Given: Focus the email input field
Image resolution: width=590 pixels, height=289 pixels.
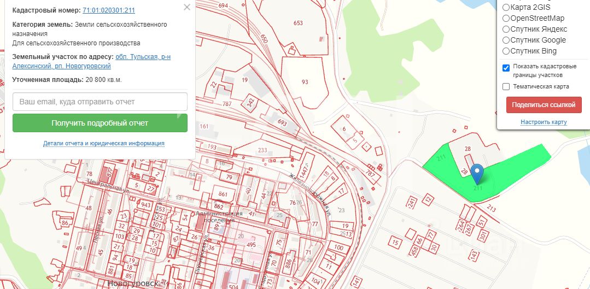Looking at the screenshot, I should (100, 102).
